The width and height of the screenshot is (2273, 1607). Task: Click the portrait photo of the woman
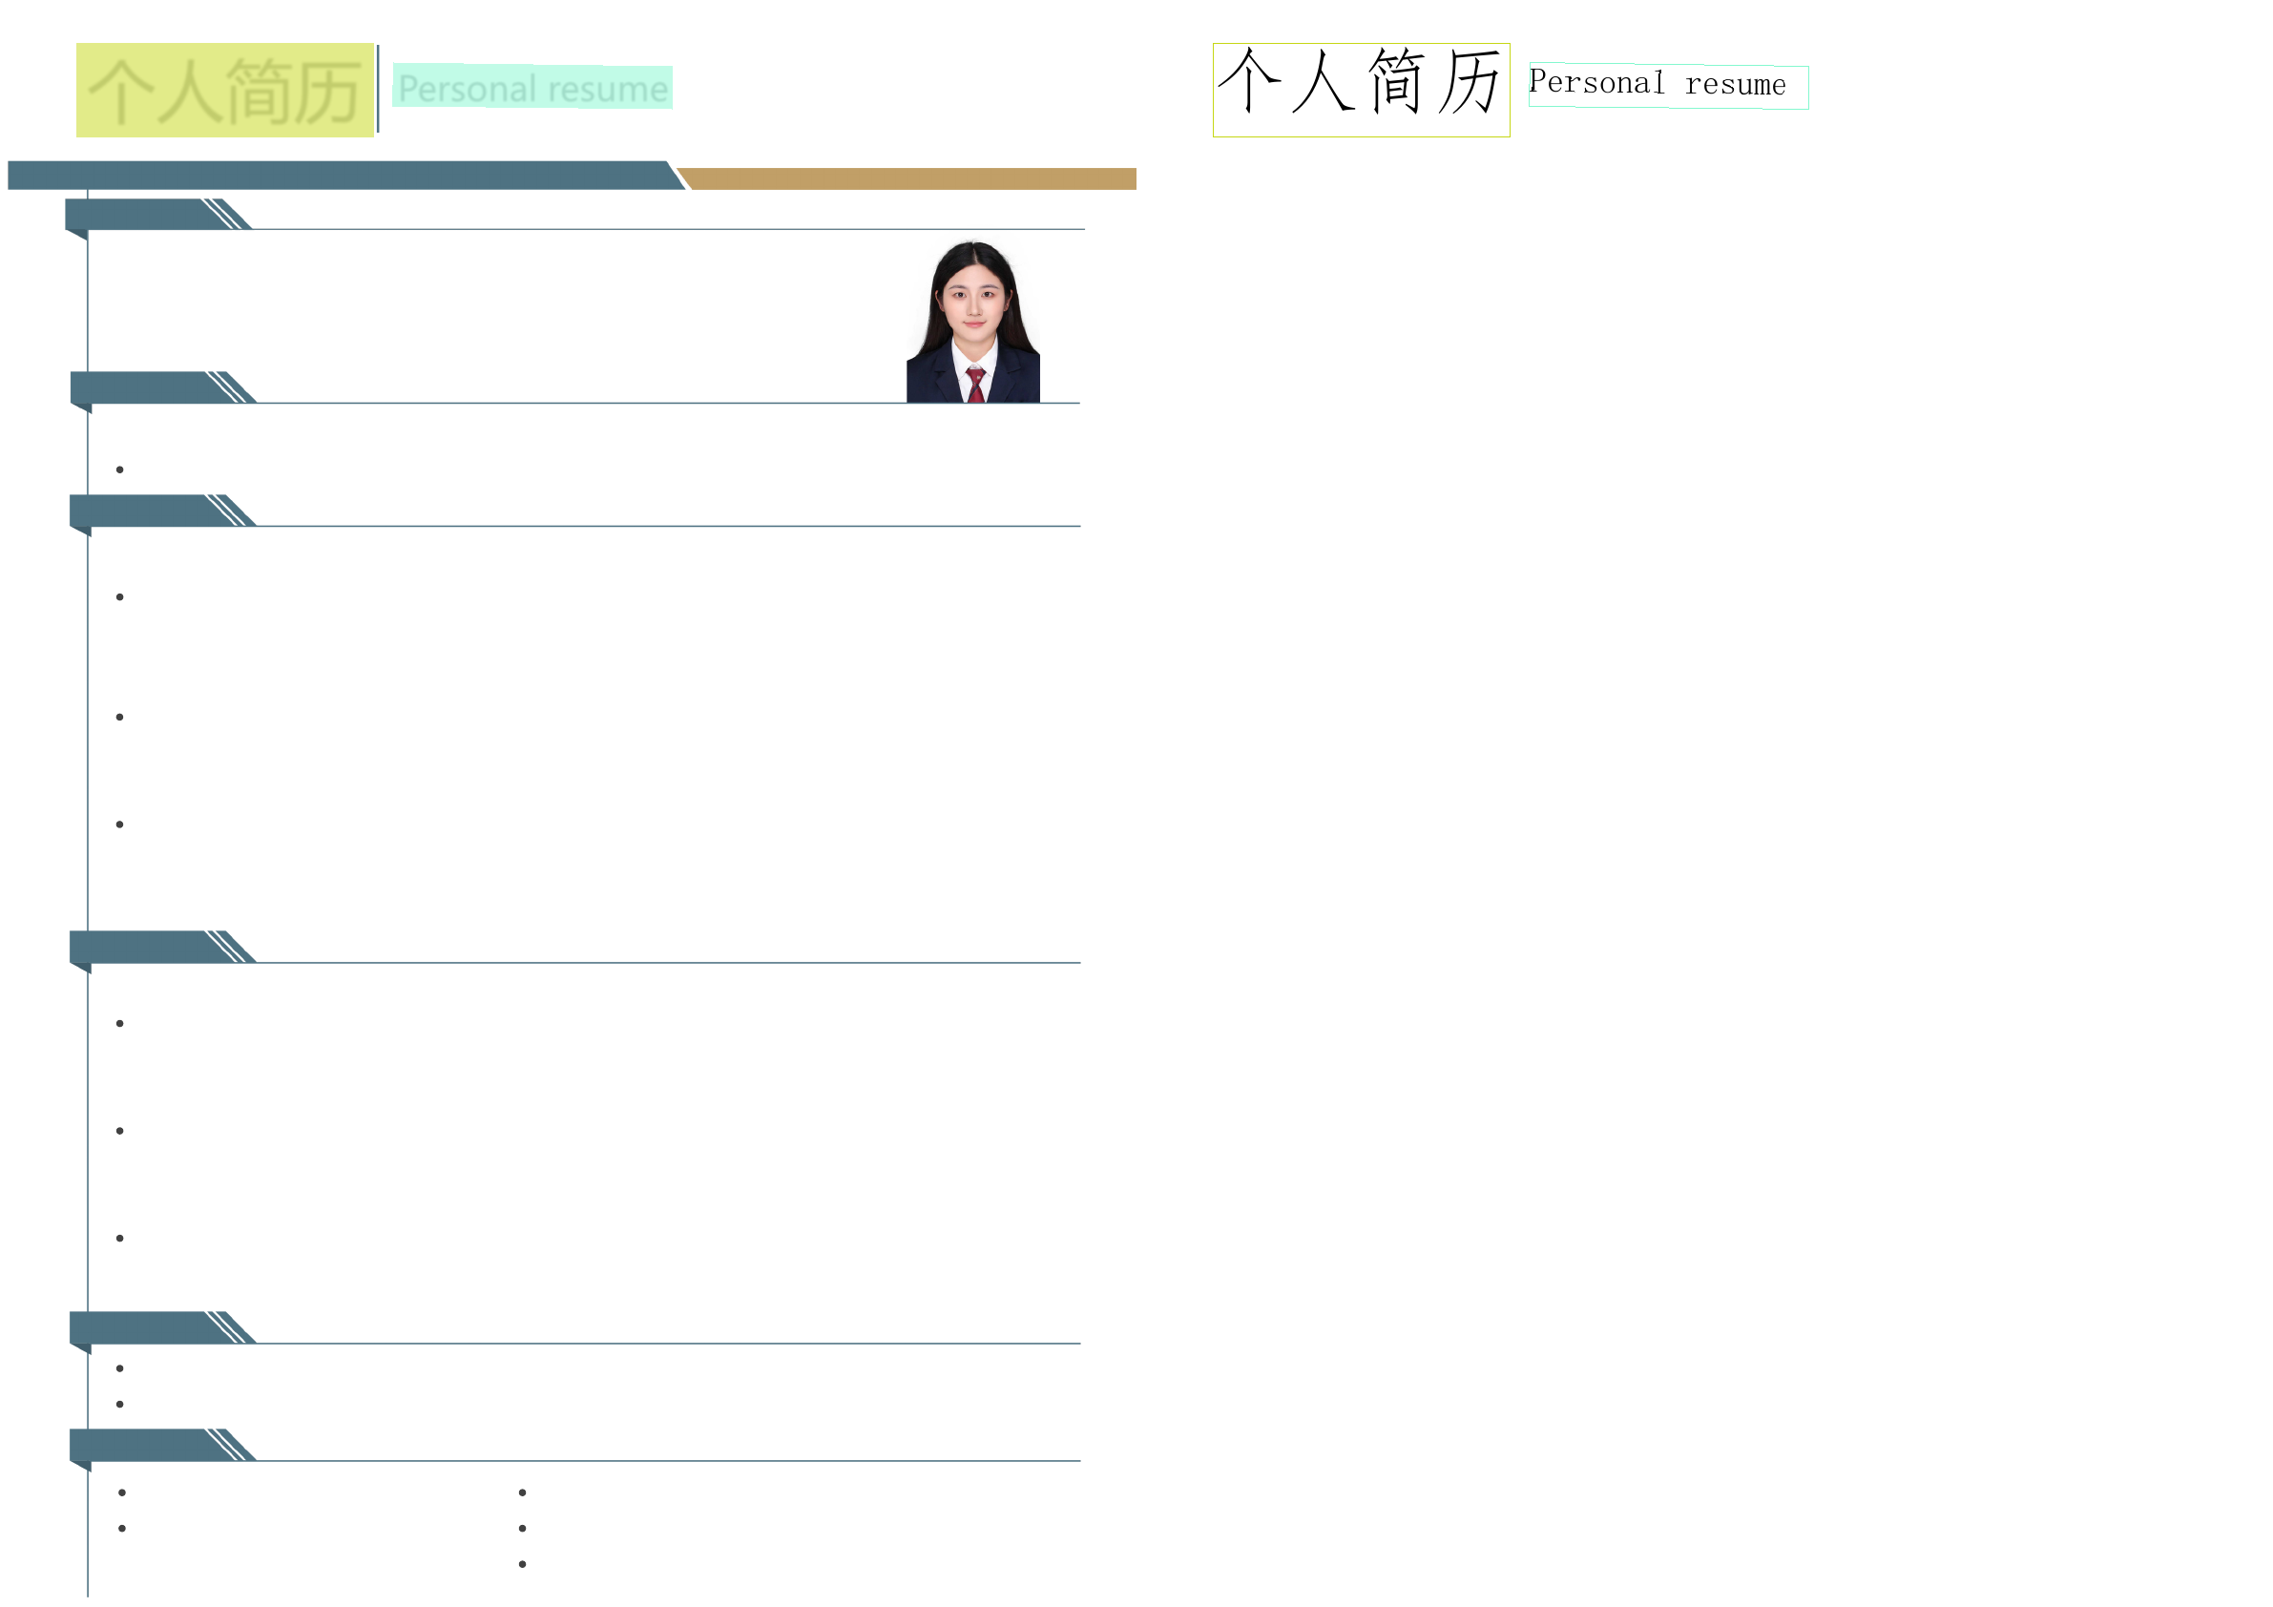click(972, 322)
